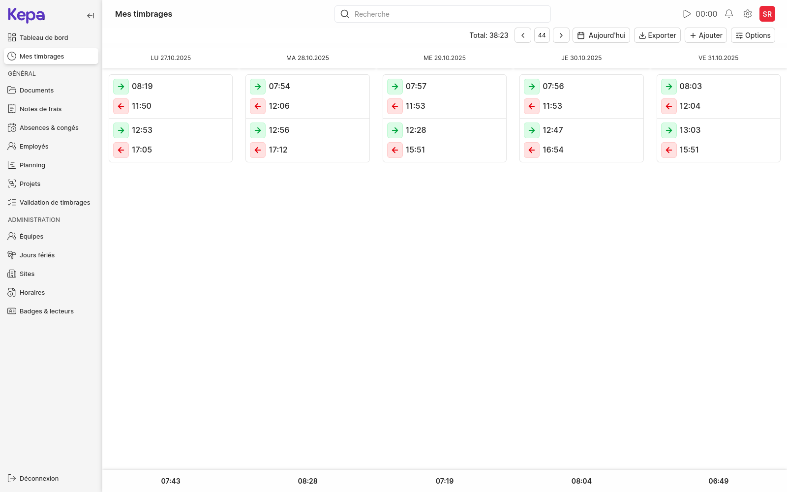Select the clock-out entry 17:12 on Tuesday

[278, 150]
